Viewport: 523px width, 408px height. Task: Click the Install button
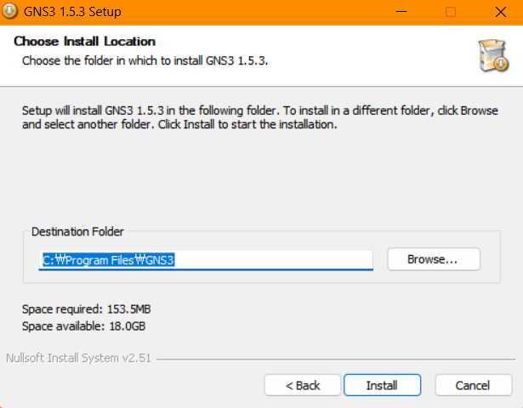[382, 385]
